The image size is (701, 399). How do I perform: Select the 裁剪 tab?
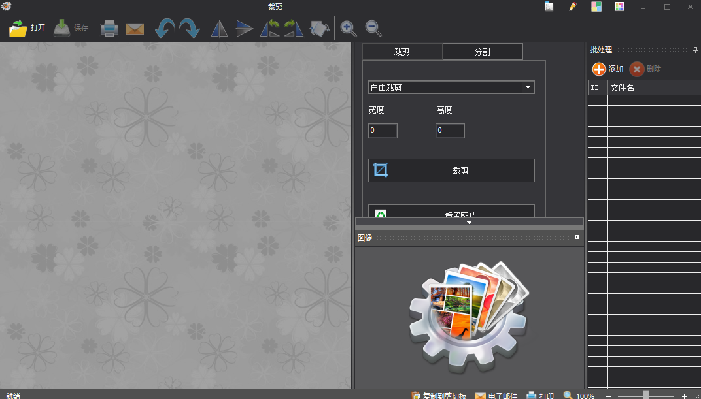[402, 52]
